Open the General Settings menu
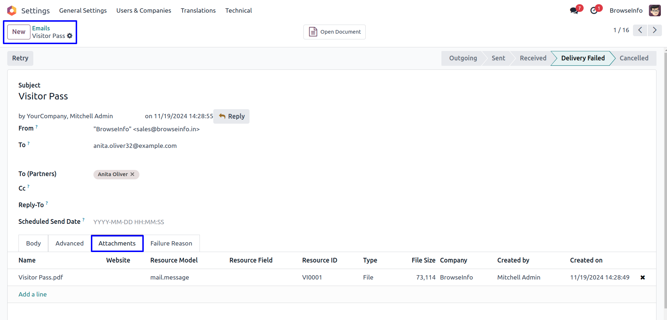The image size is (667, 320). click(83, 10)
